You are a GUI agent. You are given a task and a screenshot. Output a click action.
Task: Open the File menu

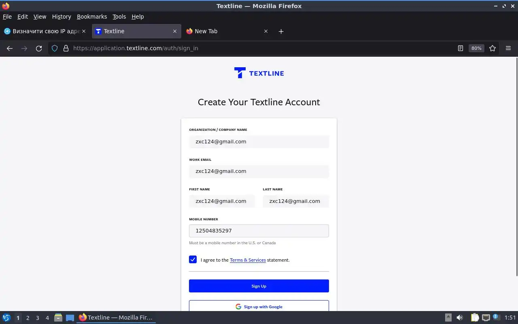[x=7, y=17]
